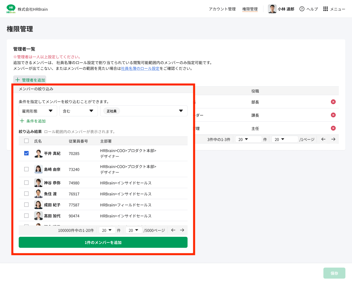Open the 社員名簿のロール設定 link
Screen dimensions: 352x283
click(x=140, y=68)
